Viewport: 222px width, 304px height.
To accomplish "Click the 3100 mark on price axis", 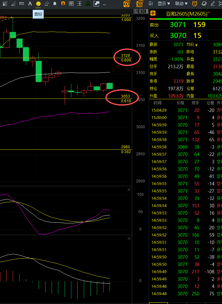I will click(x=140, y=72).
